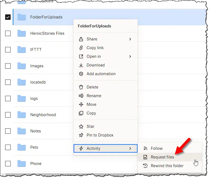Check the Phone folder checkbox
The height and width of the screenshot is (178, 209).
click(x=8, y=164)
